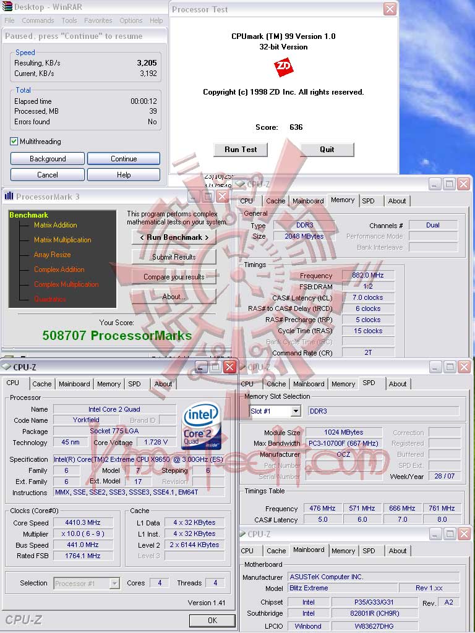Select Complex Addition in the benchmark tree
The height and width of the screenshot is (633, 475).
tap(59, 270)
